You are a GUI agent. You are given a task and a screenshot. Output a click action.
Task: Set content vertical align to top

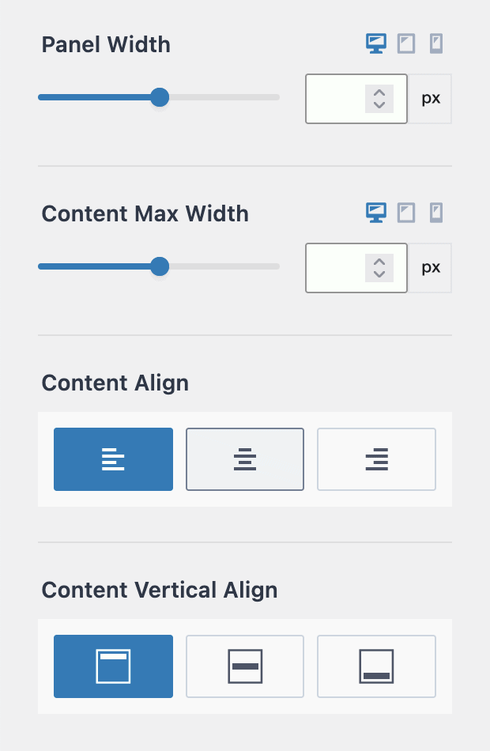point(113,666)
